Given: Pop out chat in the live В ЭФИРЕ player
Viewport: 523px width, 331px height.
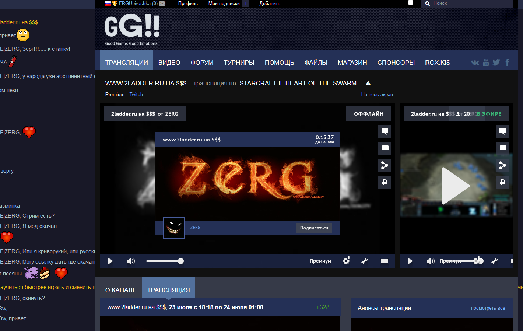Looking at the screenshot, I should [x=502, y=148].
